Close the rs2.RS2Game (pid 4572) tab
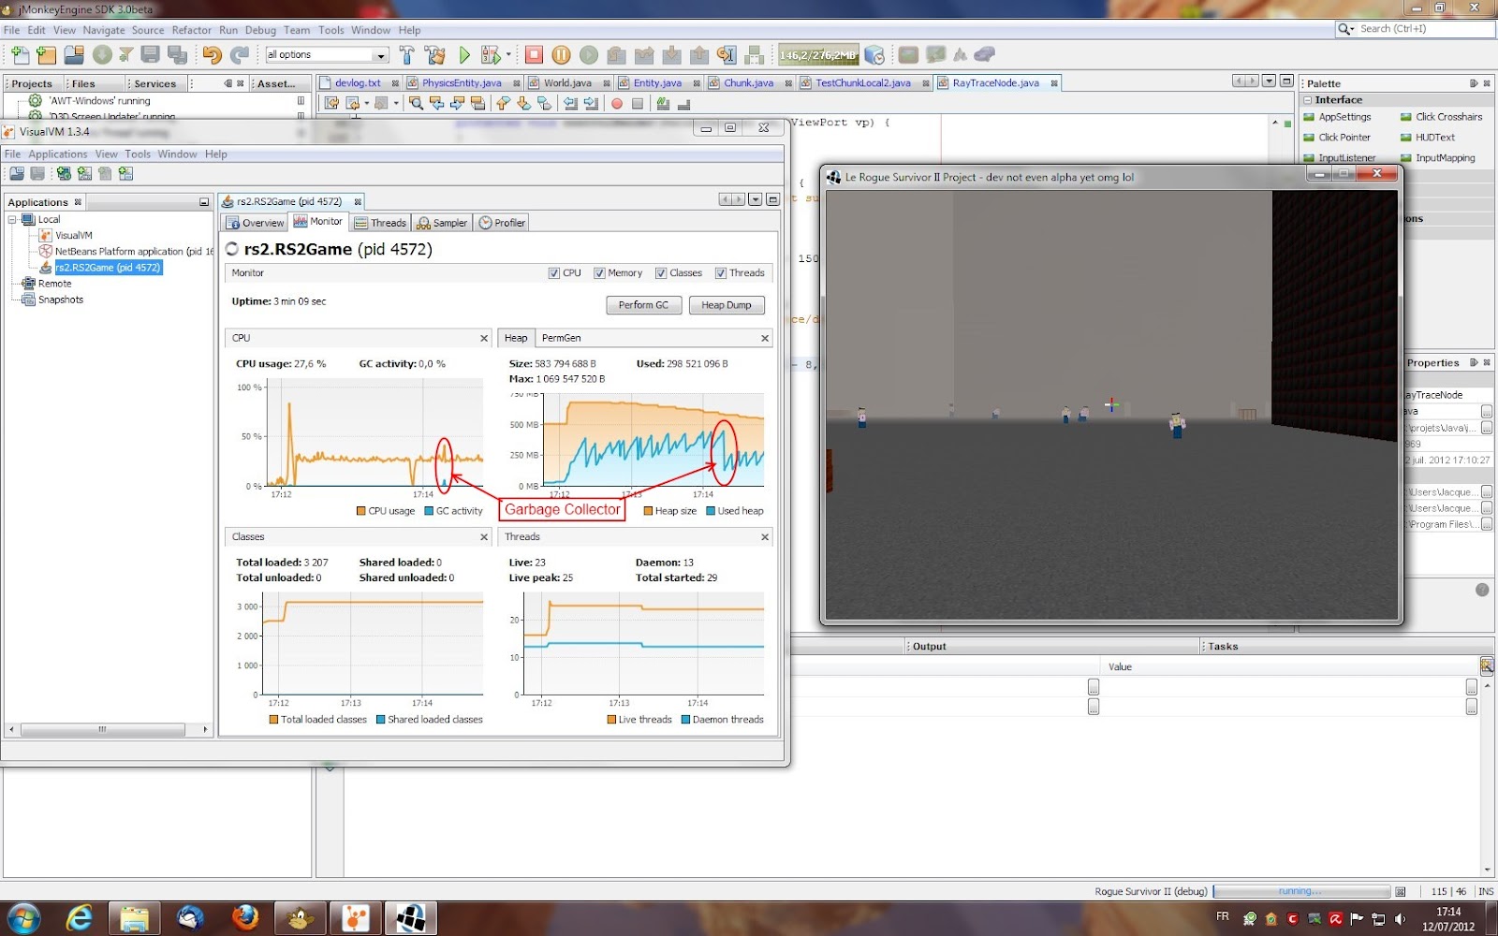1498x936 pixels. tap(358, 202)
